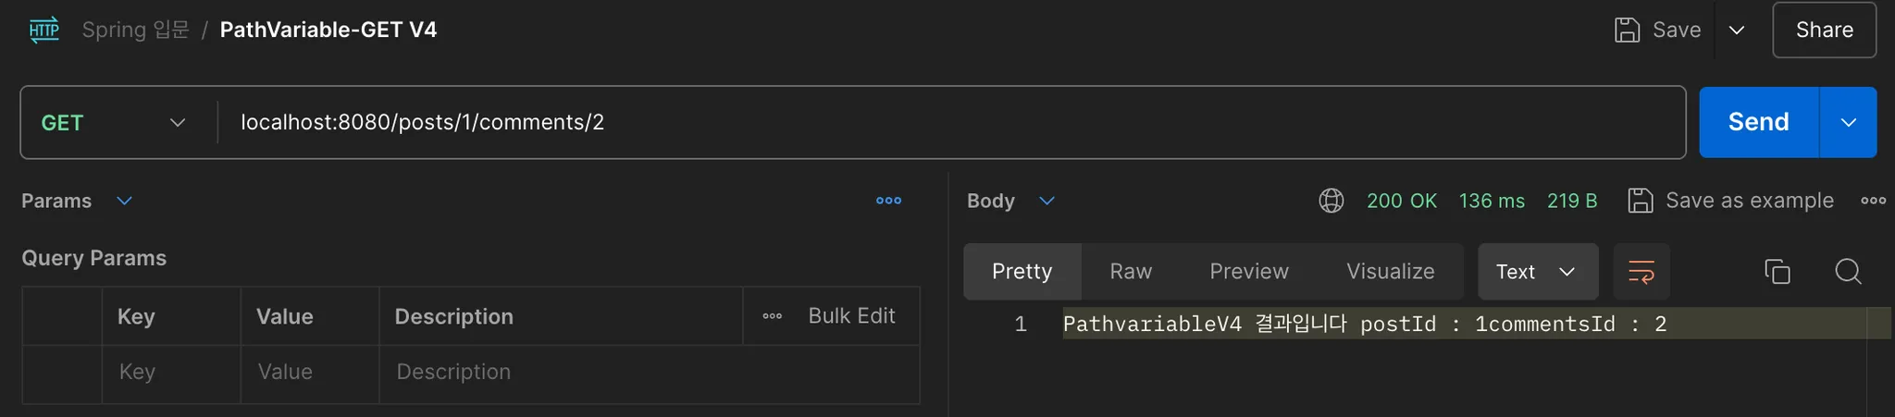1895x417 pixels.
Task: Click the Save floppy disk icon
Action: pyautogui.click(x=1627, y=30)
